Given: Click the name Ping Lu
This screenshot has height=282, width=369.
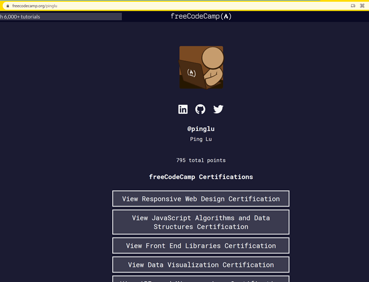Looking at the screenshot, I should (x=201, y=139).
